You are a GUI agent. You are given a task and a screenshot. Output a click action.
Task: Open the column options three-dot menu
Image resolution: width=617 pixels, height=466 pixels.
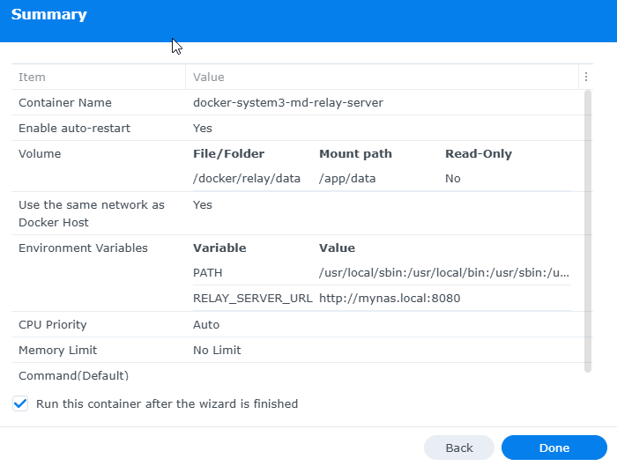(586, 77)
